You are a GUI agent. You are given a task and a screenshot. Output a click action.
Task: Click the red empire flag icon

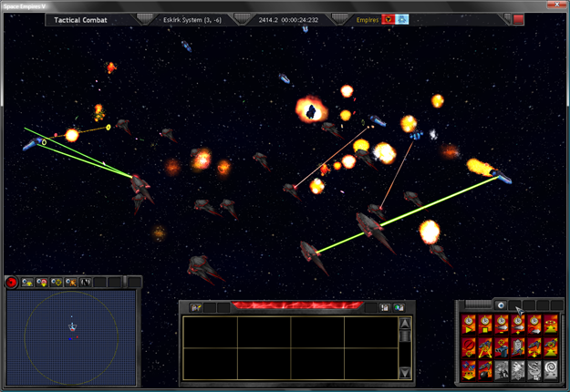[388, 20]
